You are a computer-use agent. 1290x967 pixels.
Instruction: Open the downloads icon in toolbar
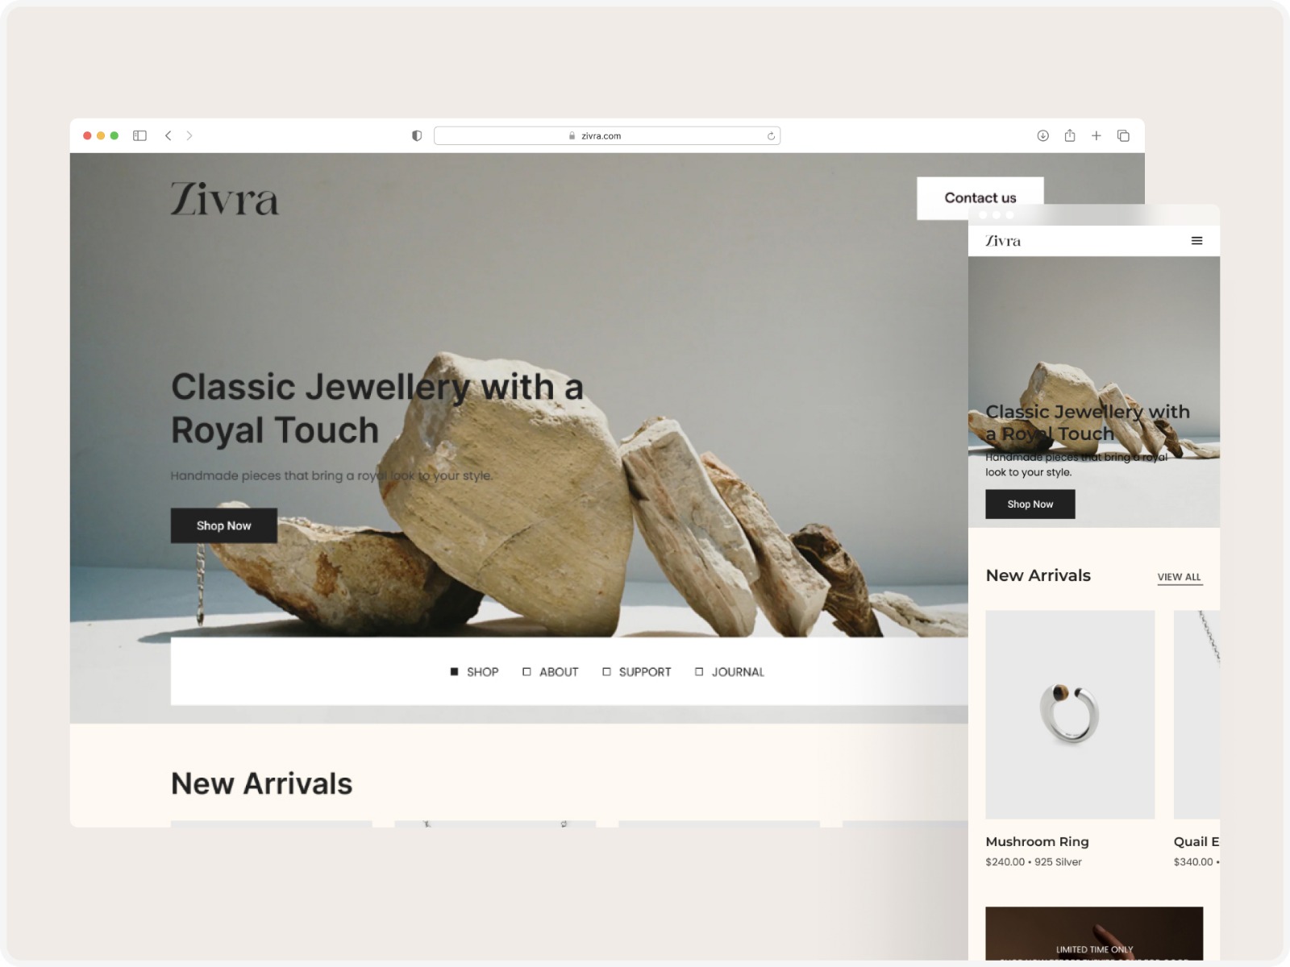[x=1042, y=135]
